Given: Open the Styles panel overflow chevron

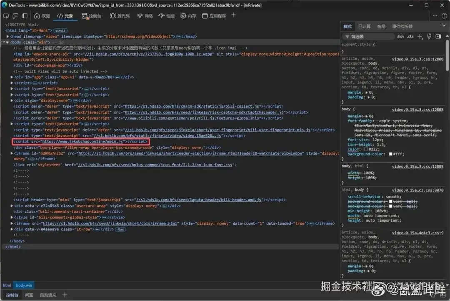Looking at the screenshot, I should pyautogui.click(x=443, y=26).
